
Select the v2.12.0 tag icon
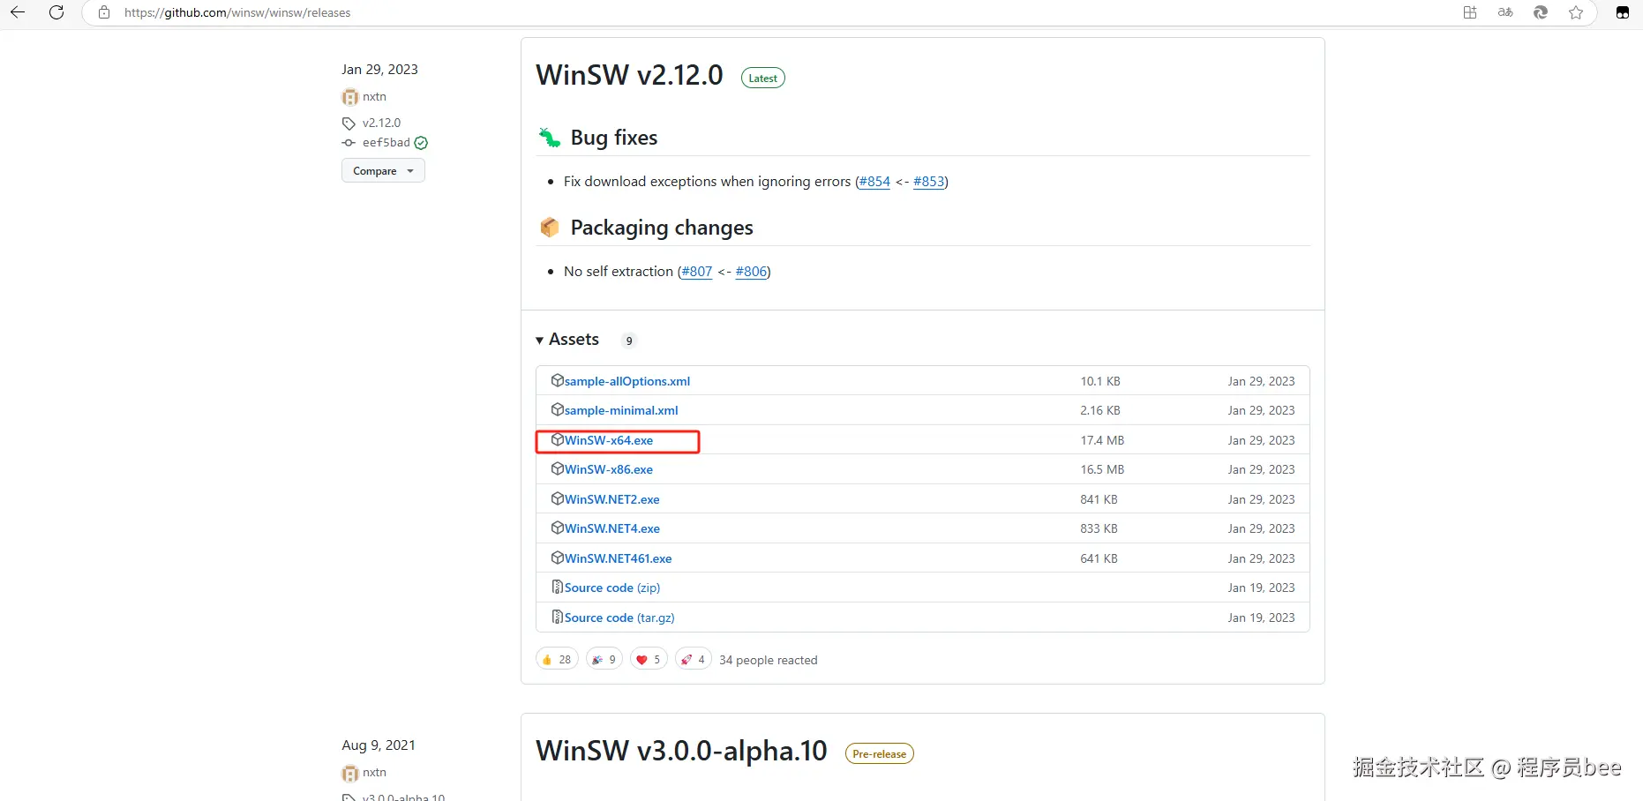click(x=349, y=124)
